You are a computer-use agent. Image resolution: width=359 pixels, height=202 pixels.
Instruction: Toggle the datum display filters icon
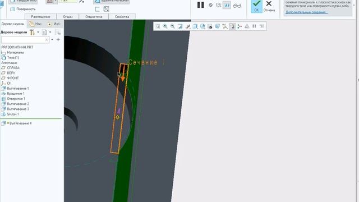[224, 26]
